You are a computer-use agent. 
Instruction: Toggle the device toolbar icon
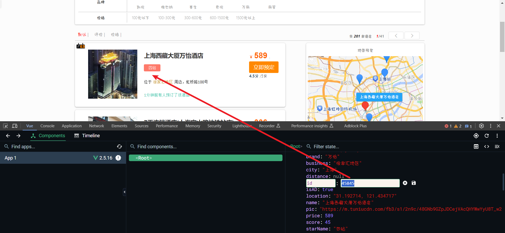15,126
